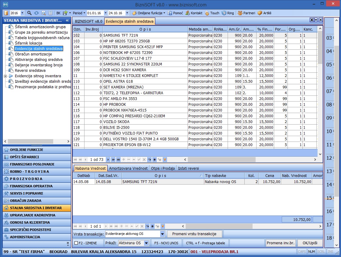Jump to next page in main grid navigator
This screenshot has height=257, width=341.
[113, 160]
